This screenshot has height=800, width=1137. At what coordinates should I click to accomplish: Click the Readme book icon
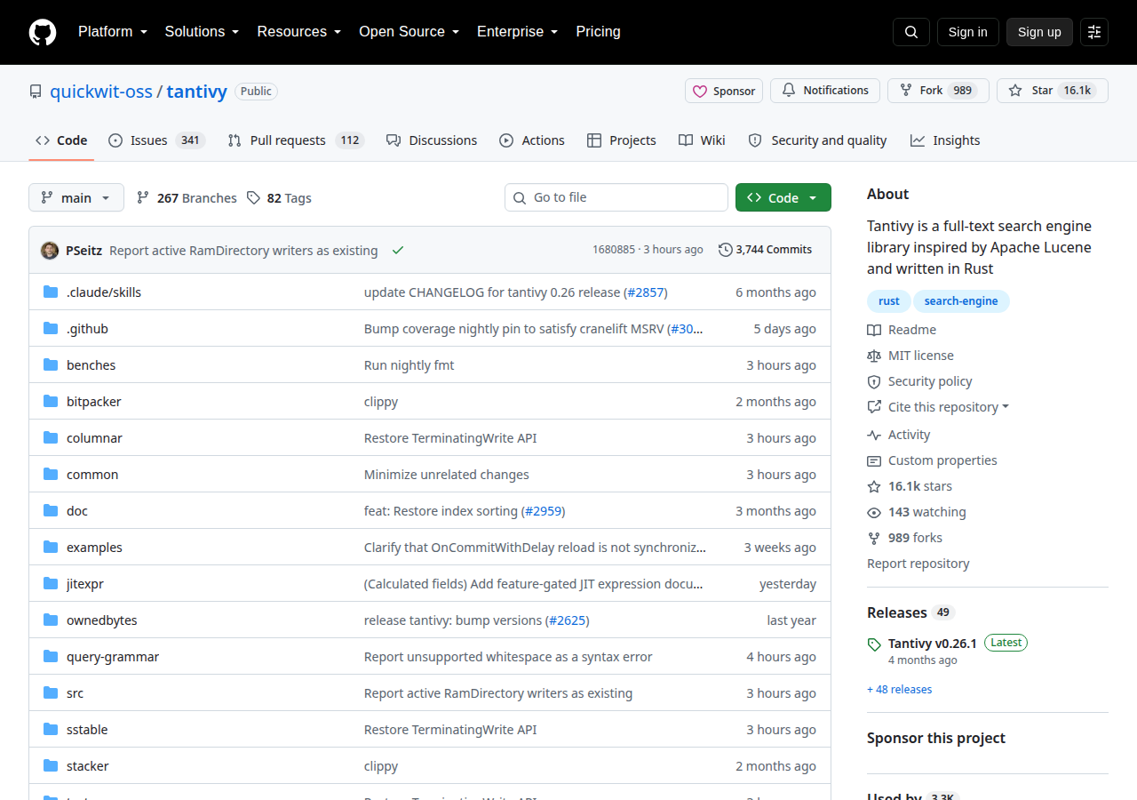click(x=874, y=330)
